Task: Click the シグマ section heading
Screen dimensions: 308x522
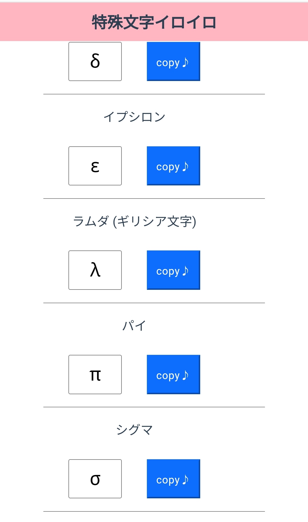Action: (x=135, y=428)
